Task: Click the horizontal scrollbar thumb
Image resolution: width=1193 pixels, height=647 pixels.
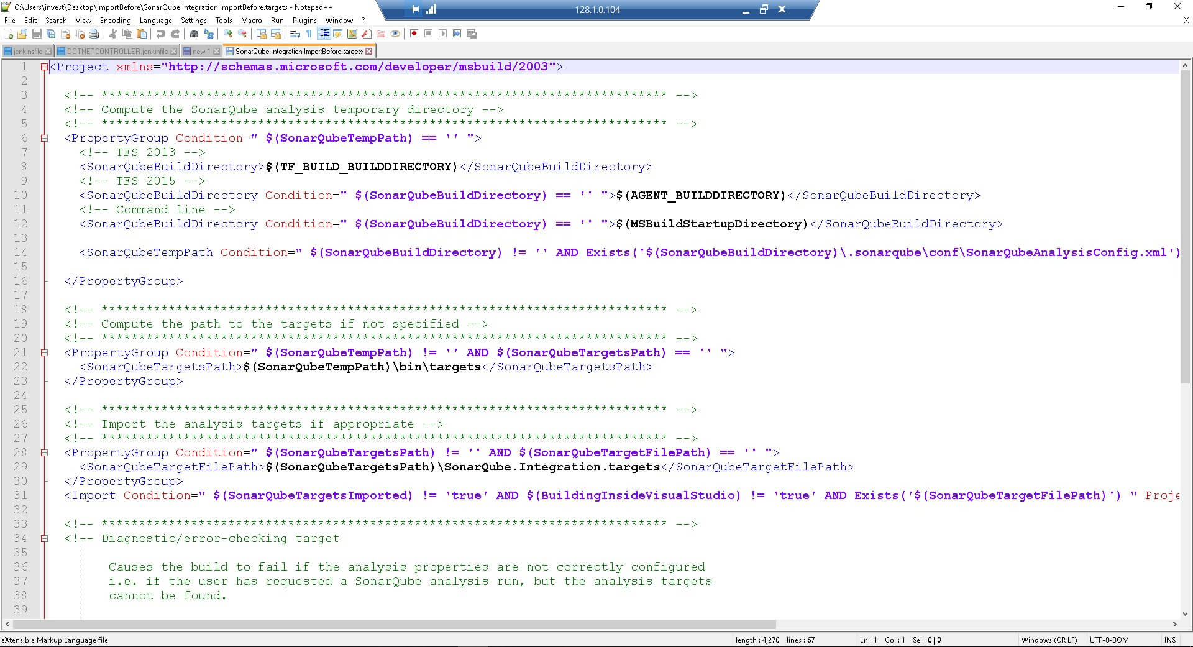Action: (x=395, y=624)
